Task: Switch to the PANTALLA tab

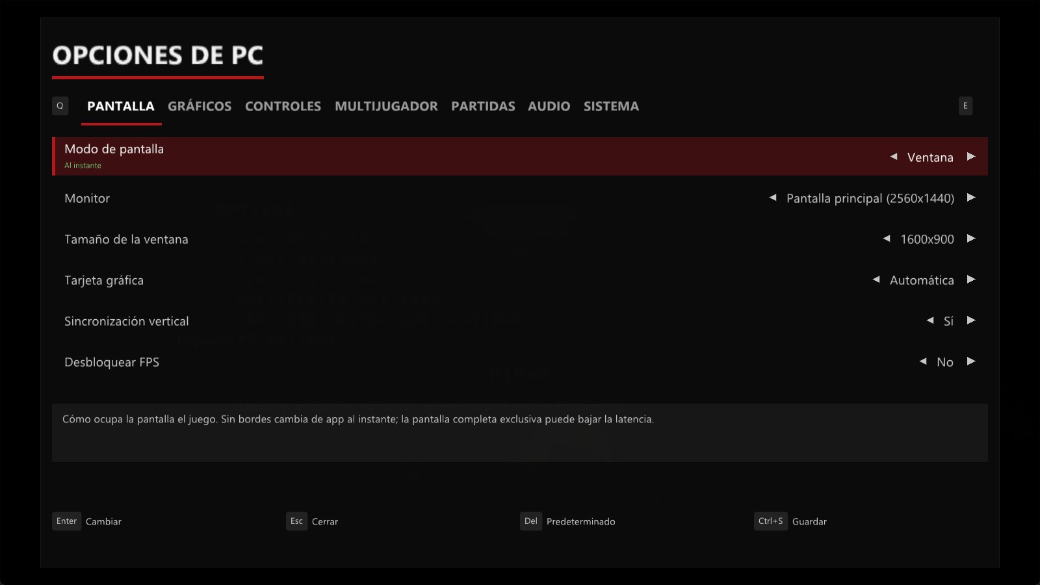Action: (x=121, y=106)
